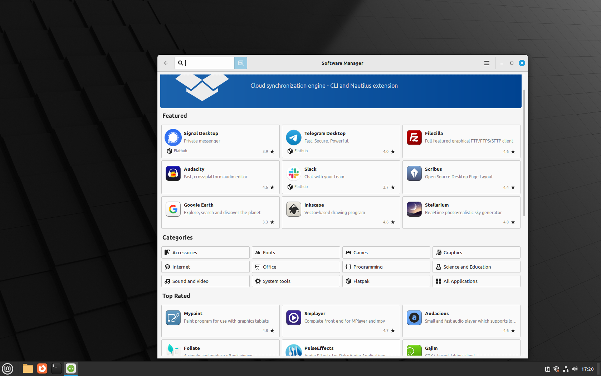Open the Games category

tap(386, 252)
